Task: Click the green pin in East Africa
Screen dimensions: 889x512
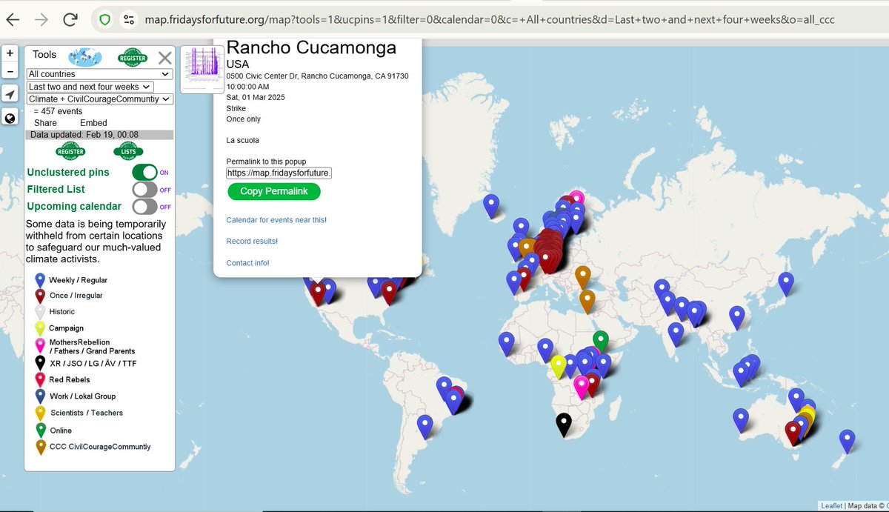Action: tap(601, 340)
